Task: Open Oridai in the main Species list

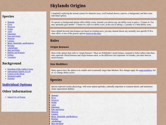Action: [54, 102]
